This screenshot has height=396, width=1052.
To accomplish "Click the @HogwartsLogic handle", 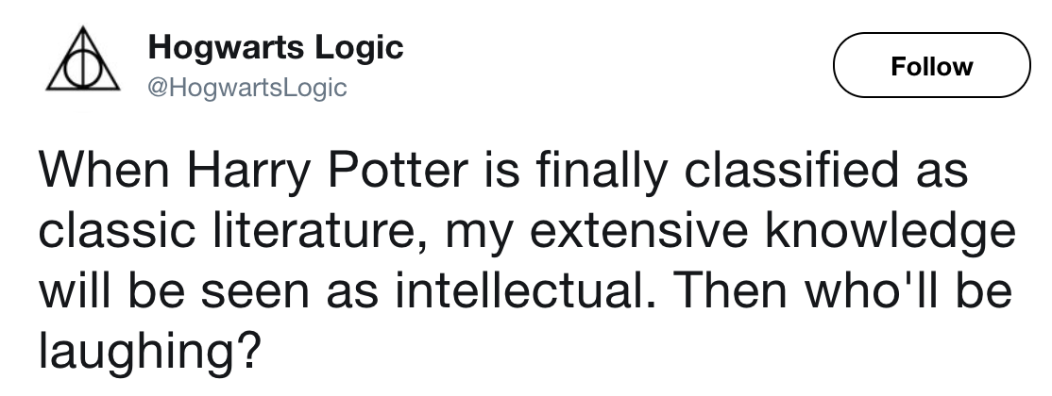I will (x=247, y=89).
